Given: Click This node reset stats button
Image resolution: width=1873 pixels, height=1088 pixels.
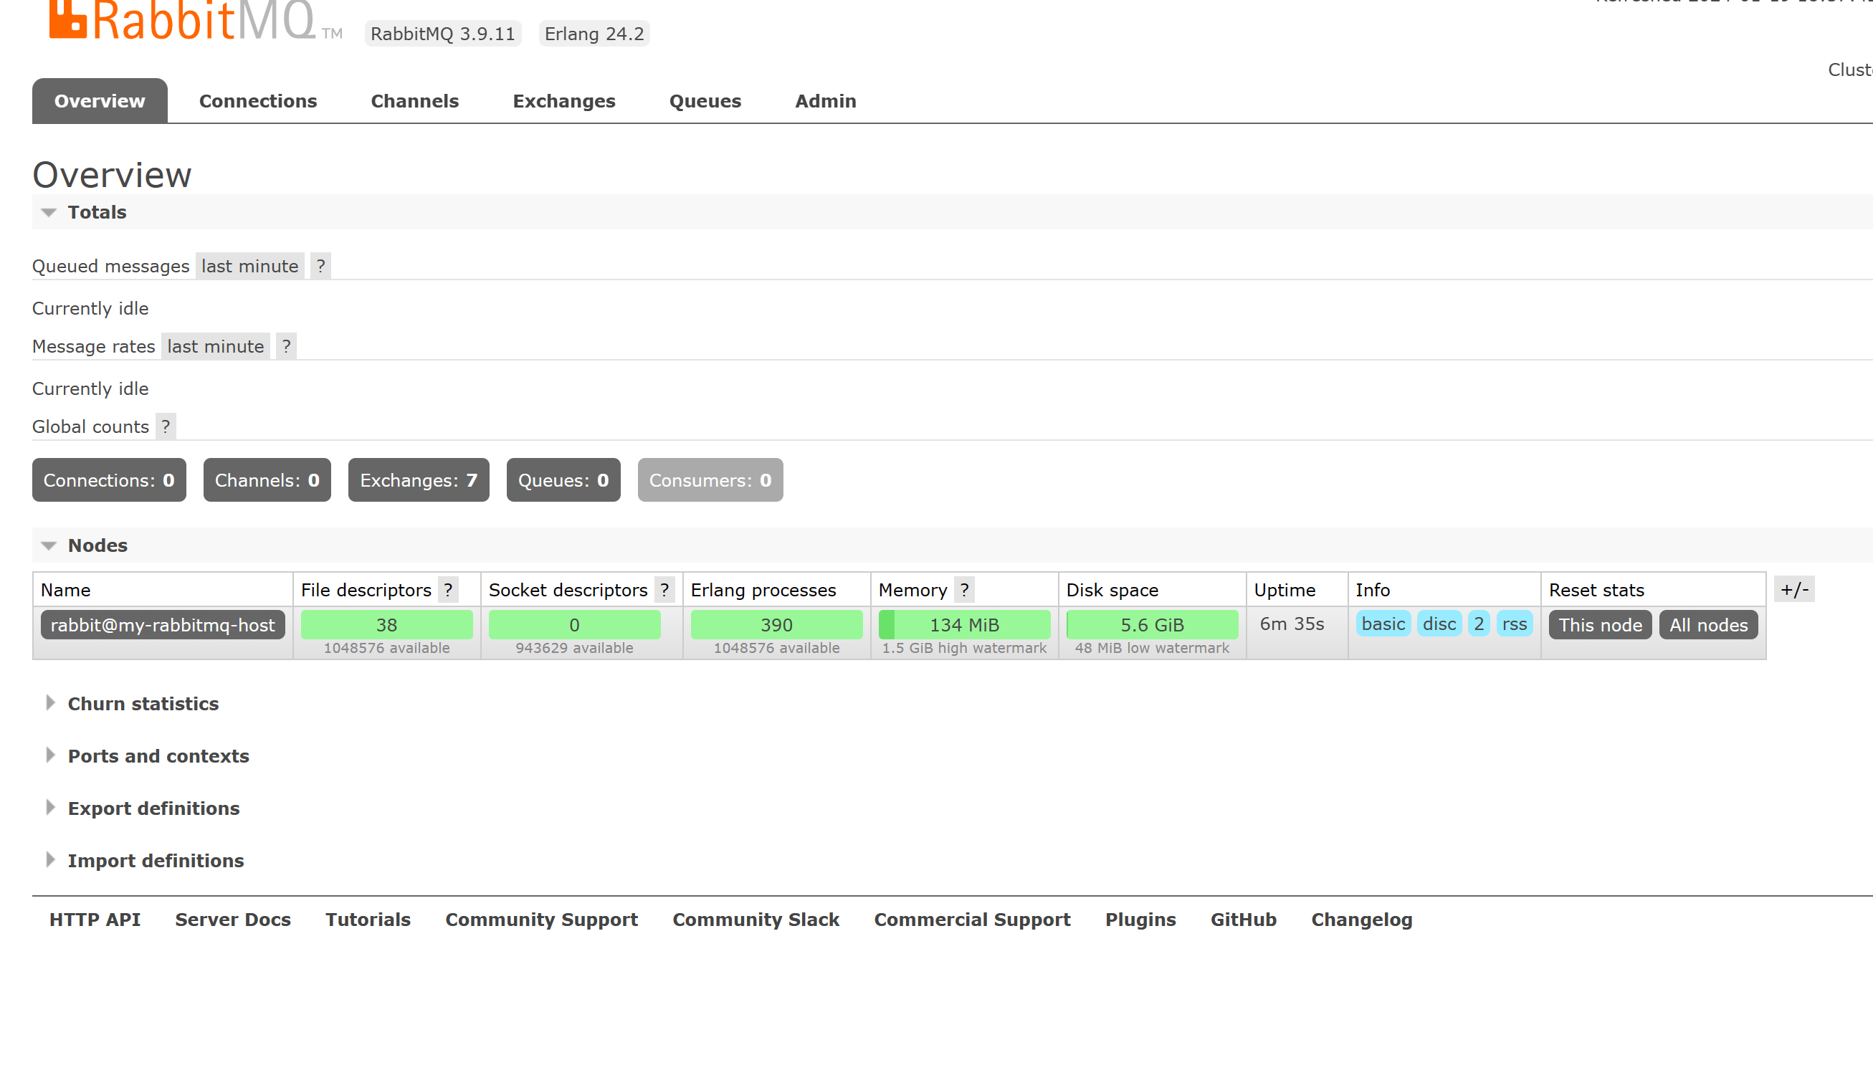Looking at the screenshot, I should [1598, 626].
